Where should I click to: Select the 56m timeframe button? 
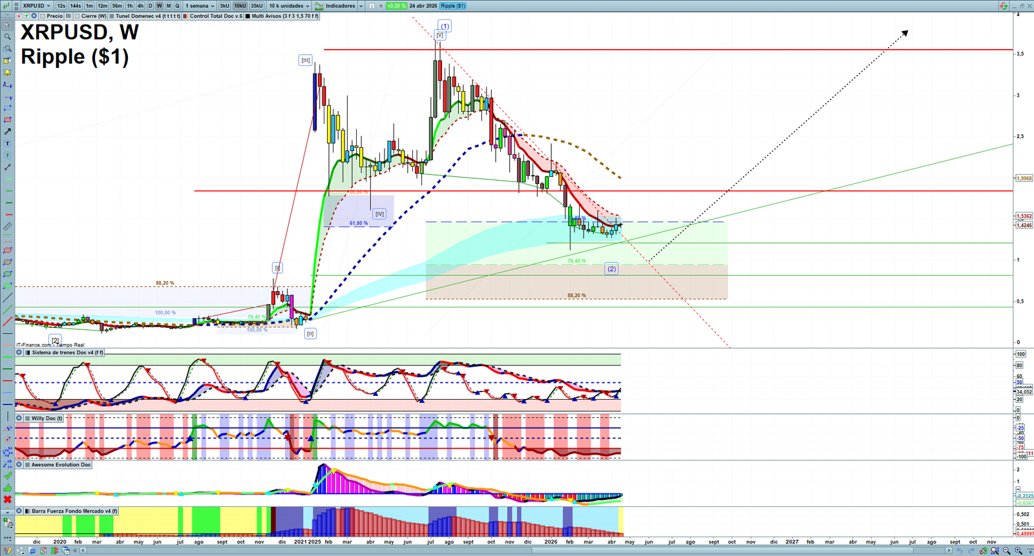[117, 6]
